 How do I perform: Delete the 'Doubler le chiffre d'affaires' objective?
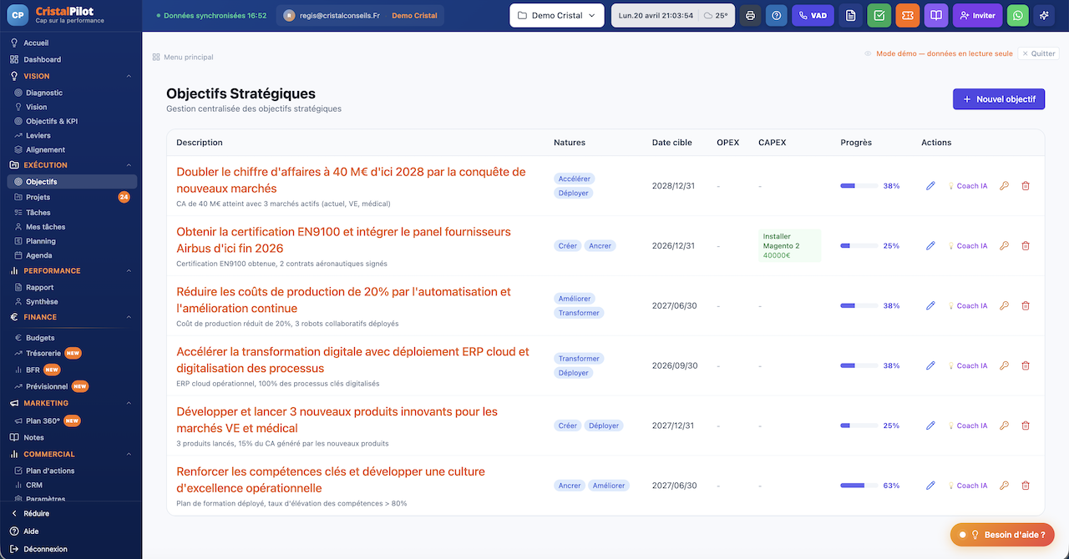click(1026, 186)
